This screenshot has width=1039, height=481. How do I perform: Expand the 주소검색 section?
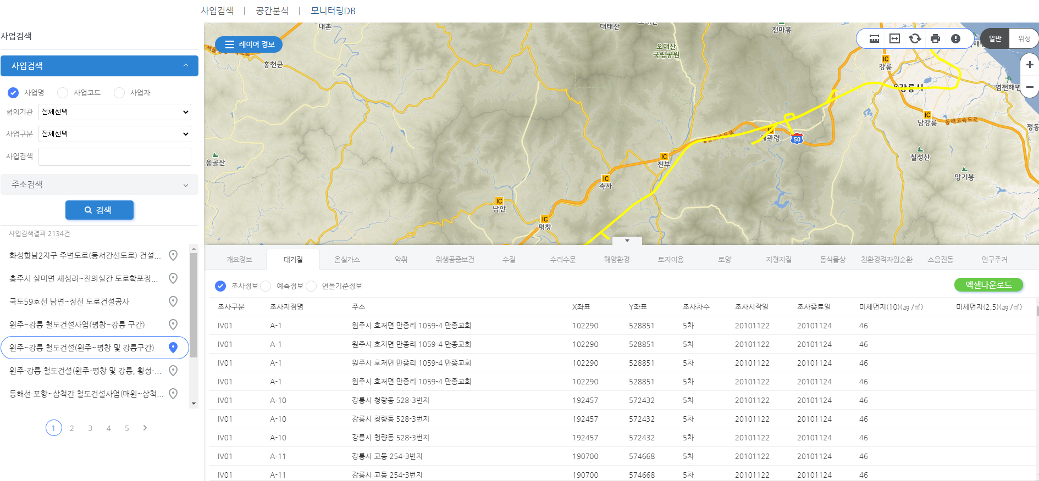pyautogui.click(x=100, y=184)
